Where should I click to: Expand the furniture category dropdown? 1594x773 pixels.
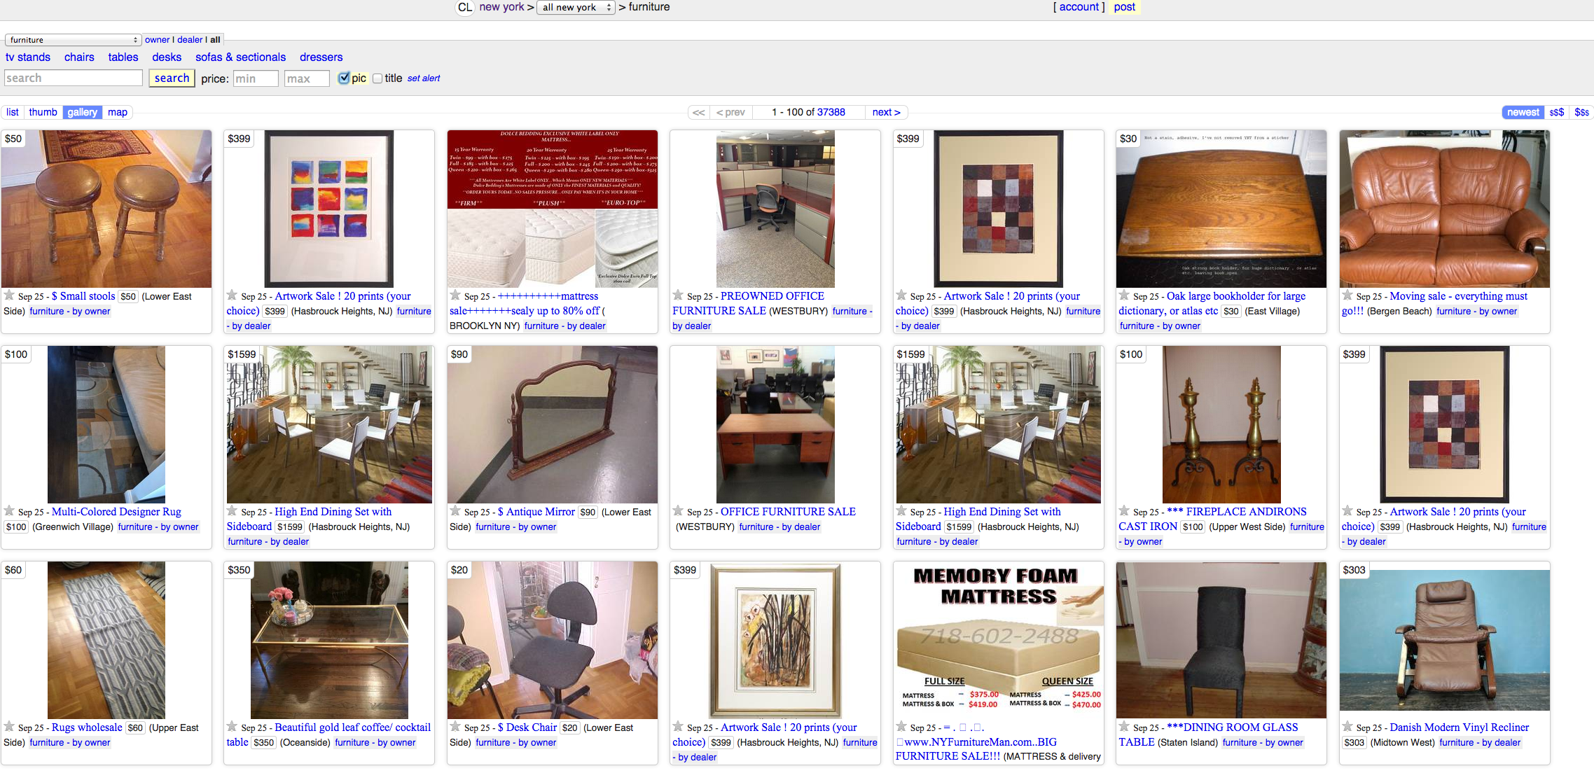72,39
